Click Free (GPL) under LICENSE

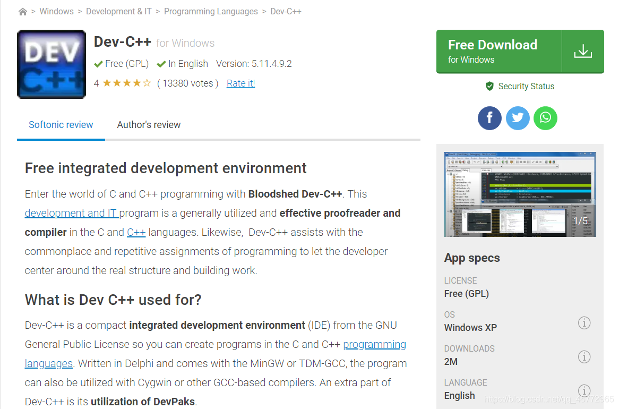[466, 294]
